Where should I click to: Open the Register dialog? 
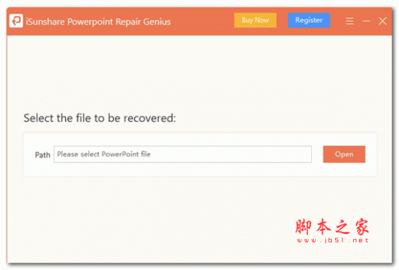coord(309,20)
